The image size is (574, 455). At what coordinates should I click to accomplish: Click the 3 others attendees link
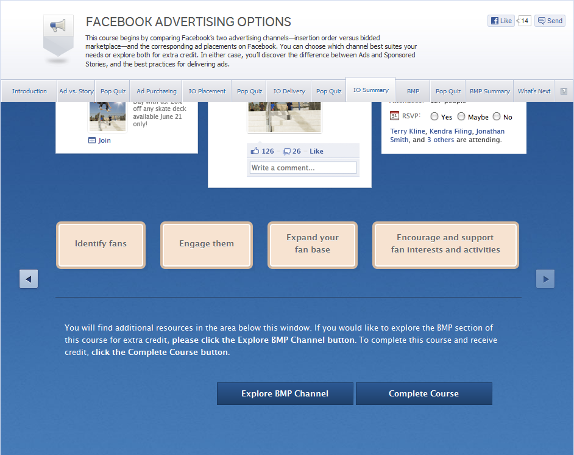(x=441, y=140)
